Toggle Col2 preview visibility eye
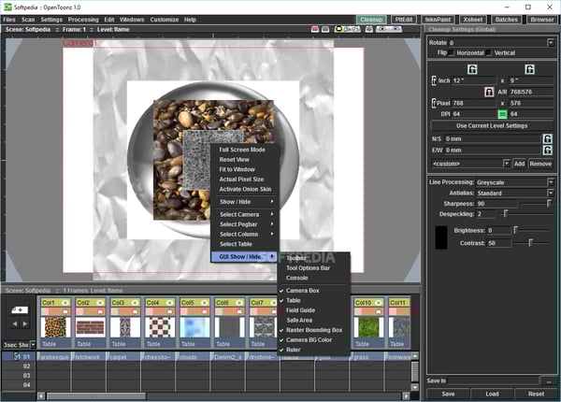The height and width of the screenshot is (402, 561). (100, 303)
